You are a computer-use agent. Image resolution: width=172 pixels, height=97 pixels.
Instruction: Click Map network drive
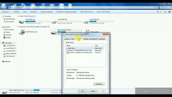click(87, 12)
